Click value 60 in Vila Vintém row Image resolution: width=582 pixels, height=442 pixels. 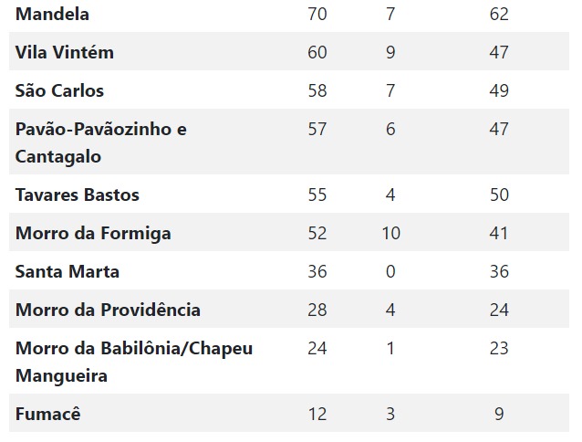click(317, 52)
